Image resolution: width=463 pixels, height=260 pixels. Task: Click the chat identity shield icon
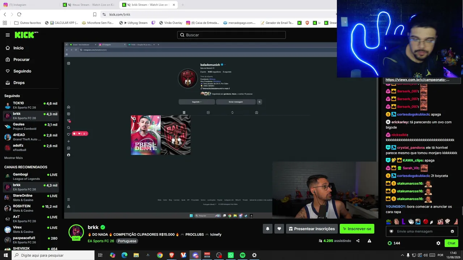click(x=391, y=231)
